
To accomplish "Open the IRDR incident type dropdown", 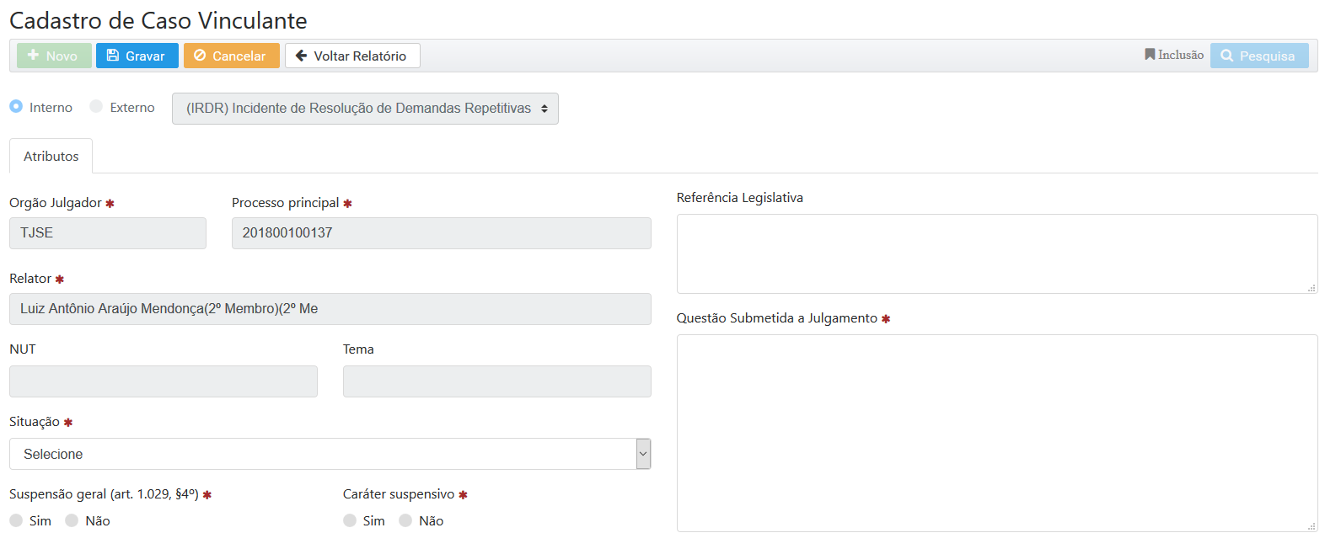I will click(x=365, y=109).
